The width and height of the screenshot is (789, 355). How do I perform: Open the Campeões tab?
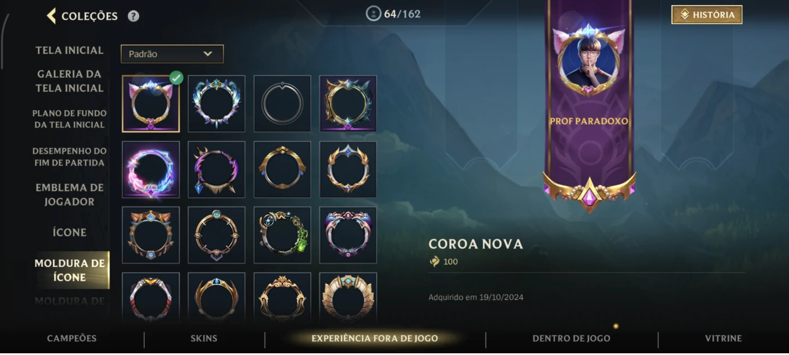pyautogui.click(x=72, y=339)
